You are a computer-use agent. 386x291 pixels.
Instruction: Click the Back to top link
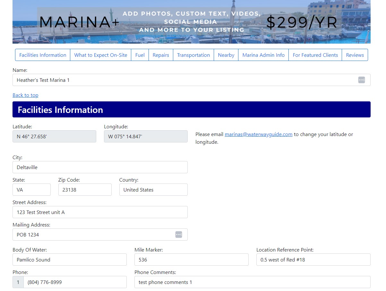(x=25, y=95)
